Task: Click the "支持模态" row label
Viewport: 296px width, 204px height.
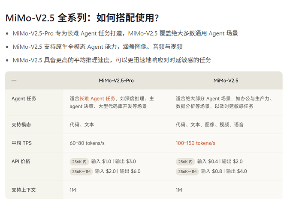Action: (x=21, y=124)
